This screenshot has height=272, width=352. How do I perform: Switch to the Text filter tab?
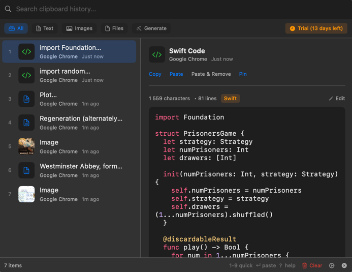pos(45,28)
